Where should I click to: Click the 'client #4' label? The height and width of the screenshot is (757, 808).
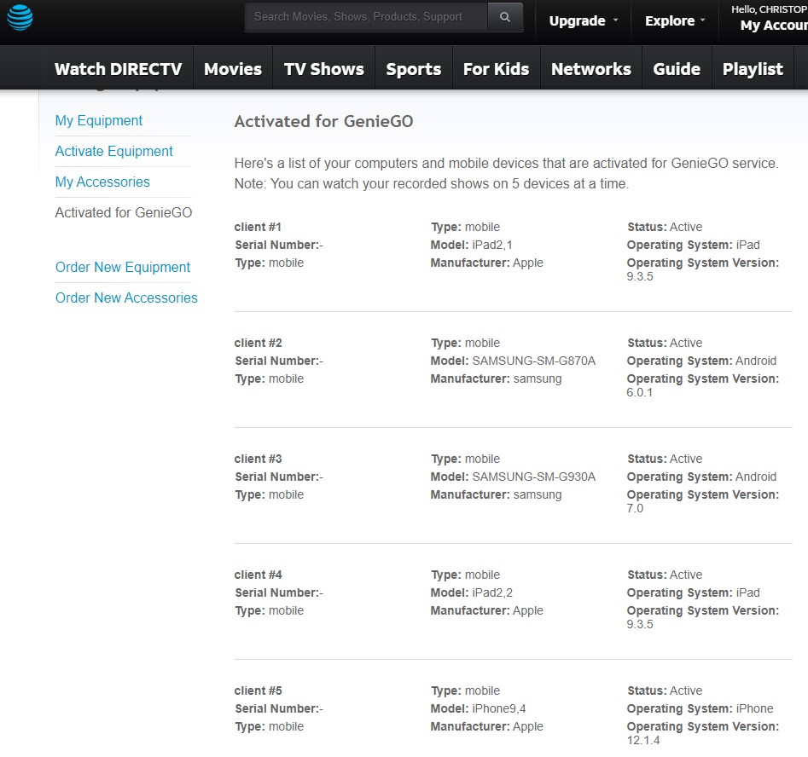(x=259, y=575)
